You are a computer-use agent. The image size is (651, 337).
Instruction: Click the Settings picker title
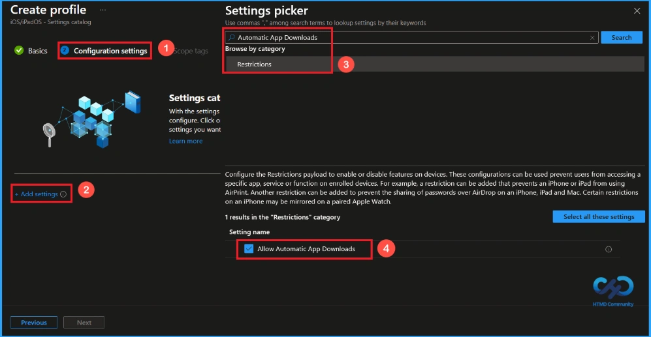pos(266,10)
